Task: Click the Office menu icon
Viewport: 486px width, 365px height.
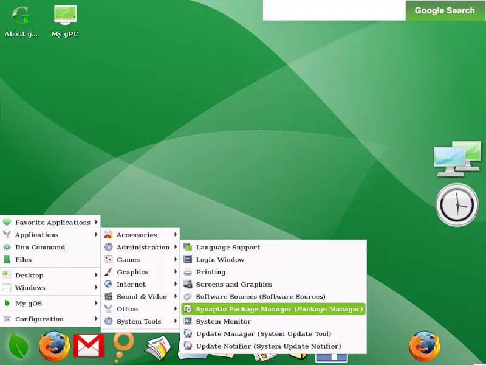Action: (108, 309)
